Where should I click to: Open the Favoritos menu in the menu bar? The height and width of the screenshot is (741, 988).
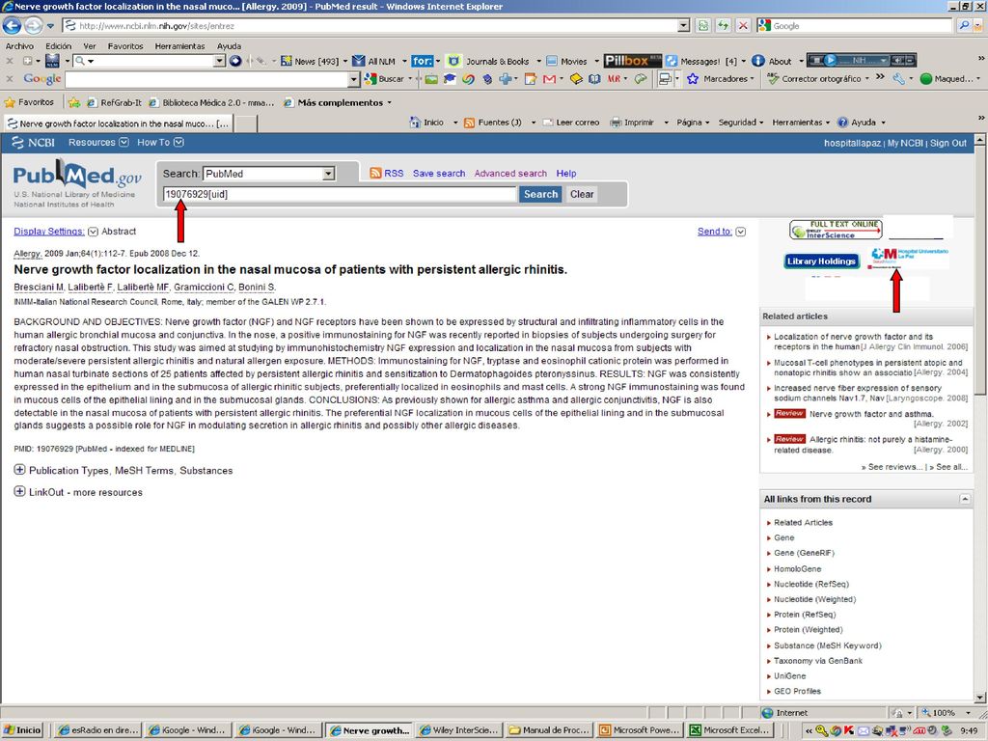pos(125,46)
